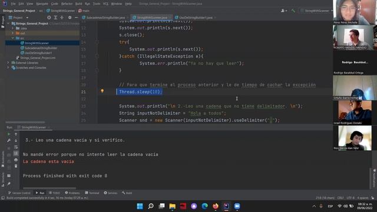The width and height of the screenshot is (377, 212).
Task: Open File Explorer from taskbar
Action: click(173, 206)
